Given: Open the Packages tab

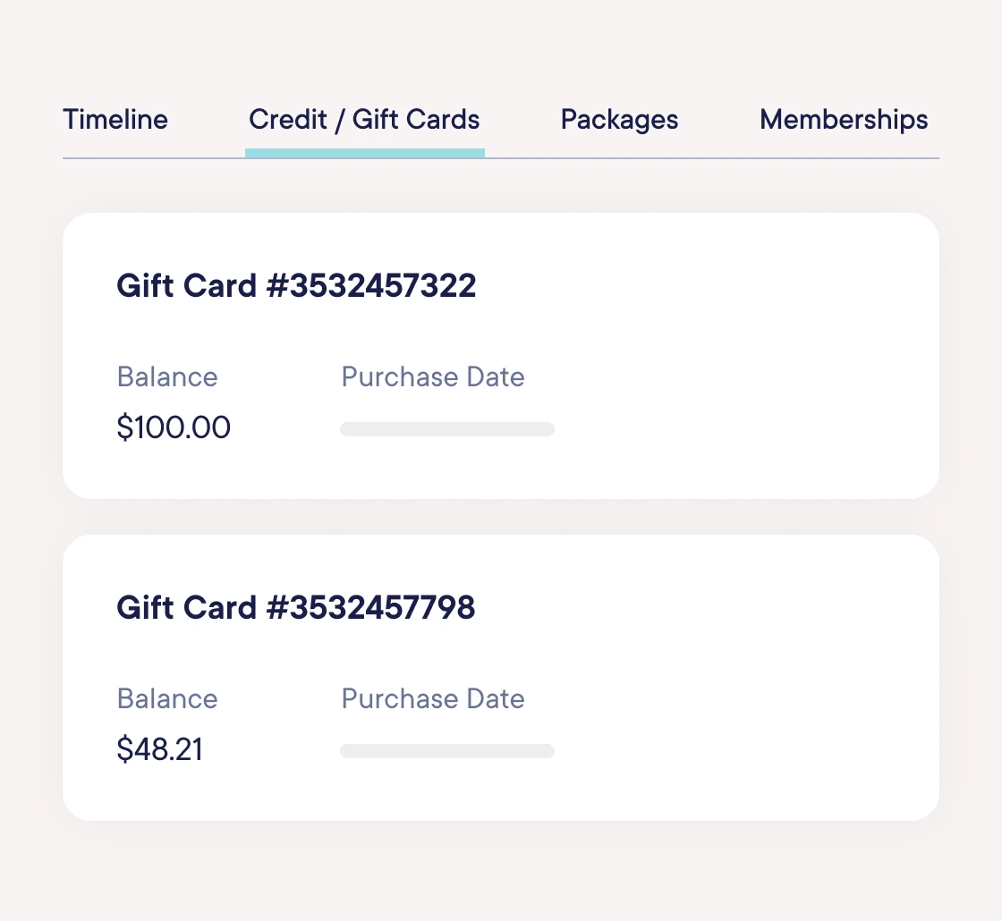Looking at the screenshot, I should click(x=619, y=120).
